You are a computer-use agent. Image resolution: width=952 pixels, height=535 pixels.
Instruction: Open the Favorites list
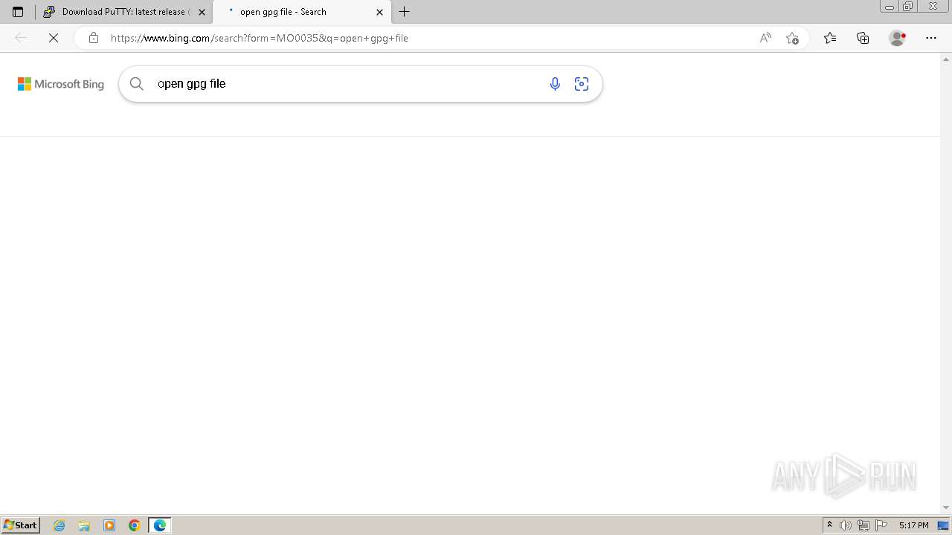tap(830, 38)
